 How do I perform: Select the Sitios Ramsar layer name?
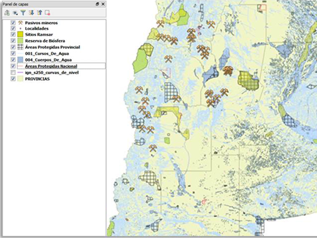[39, 35]
